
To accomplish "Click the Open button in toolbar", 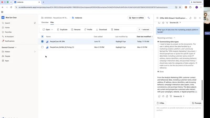I will [46, 30].
